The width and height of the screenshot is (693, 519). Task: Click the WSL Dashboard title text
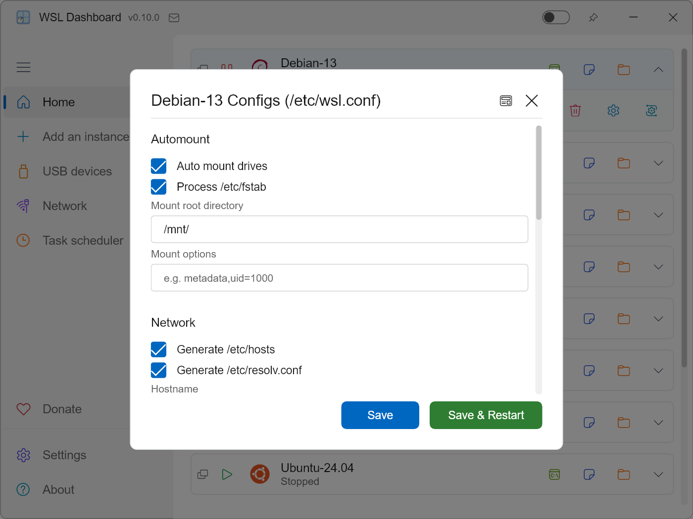click(x=80, y=18)
